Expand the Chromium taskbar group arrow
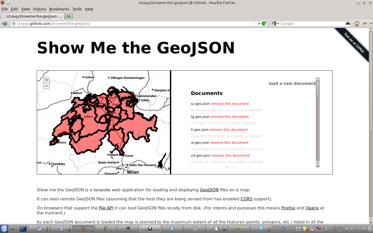The width and height of the screenshot is (373, 233). point(47,227)
